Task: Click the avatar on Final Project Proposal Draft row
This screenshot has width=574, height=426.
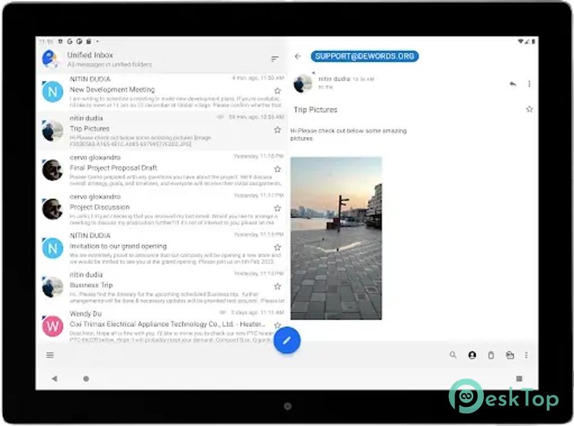Action: point(53,170)
